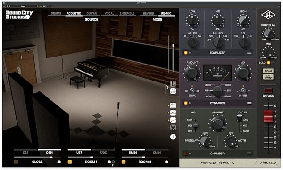283x170 pixels.
Task: Toggle the Equalizer IN button
Action: [x=186, y=53]
